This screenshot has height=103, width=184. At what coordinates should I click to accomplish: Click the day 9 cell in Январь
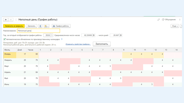(127, 55)
